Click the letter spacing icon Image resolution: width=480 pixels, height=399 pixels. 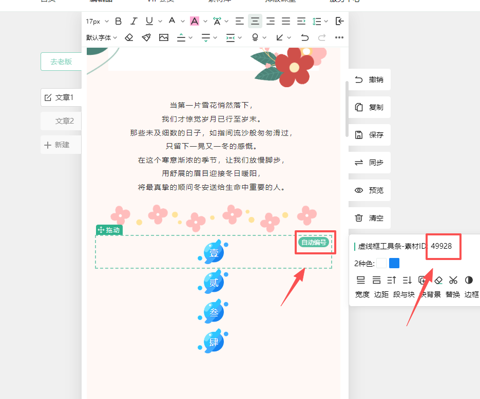tap(217, 21)
